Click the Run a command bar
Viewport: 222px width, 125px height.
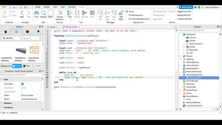[x=111, y=112]
